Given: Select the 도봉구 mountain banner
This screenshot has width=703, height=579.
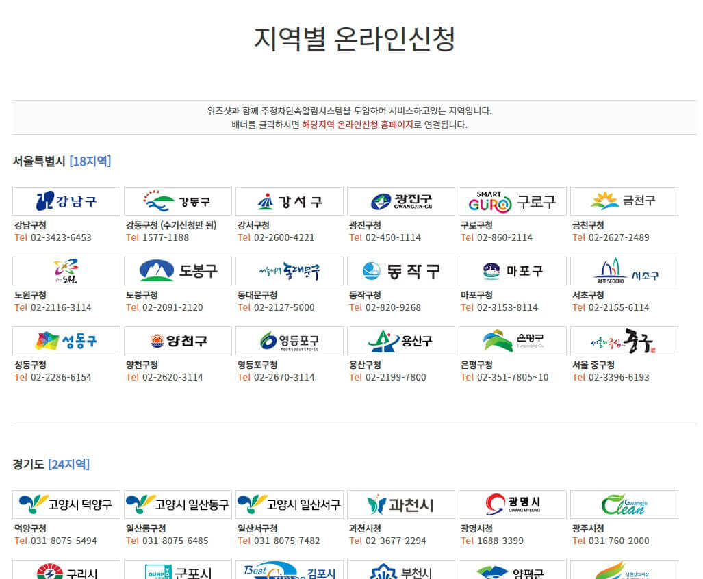Looking at the screenshot, I should (x=177, y=270).
